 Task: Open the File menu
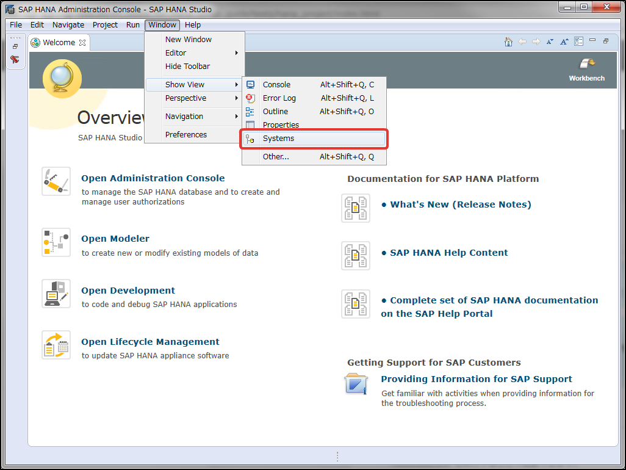[16, 25]
